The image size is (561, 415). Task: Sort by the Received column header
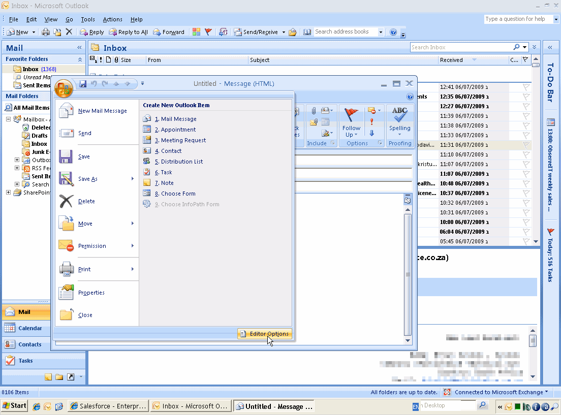click(x=473, y=60)
